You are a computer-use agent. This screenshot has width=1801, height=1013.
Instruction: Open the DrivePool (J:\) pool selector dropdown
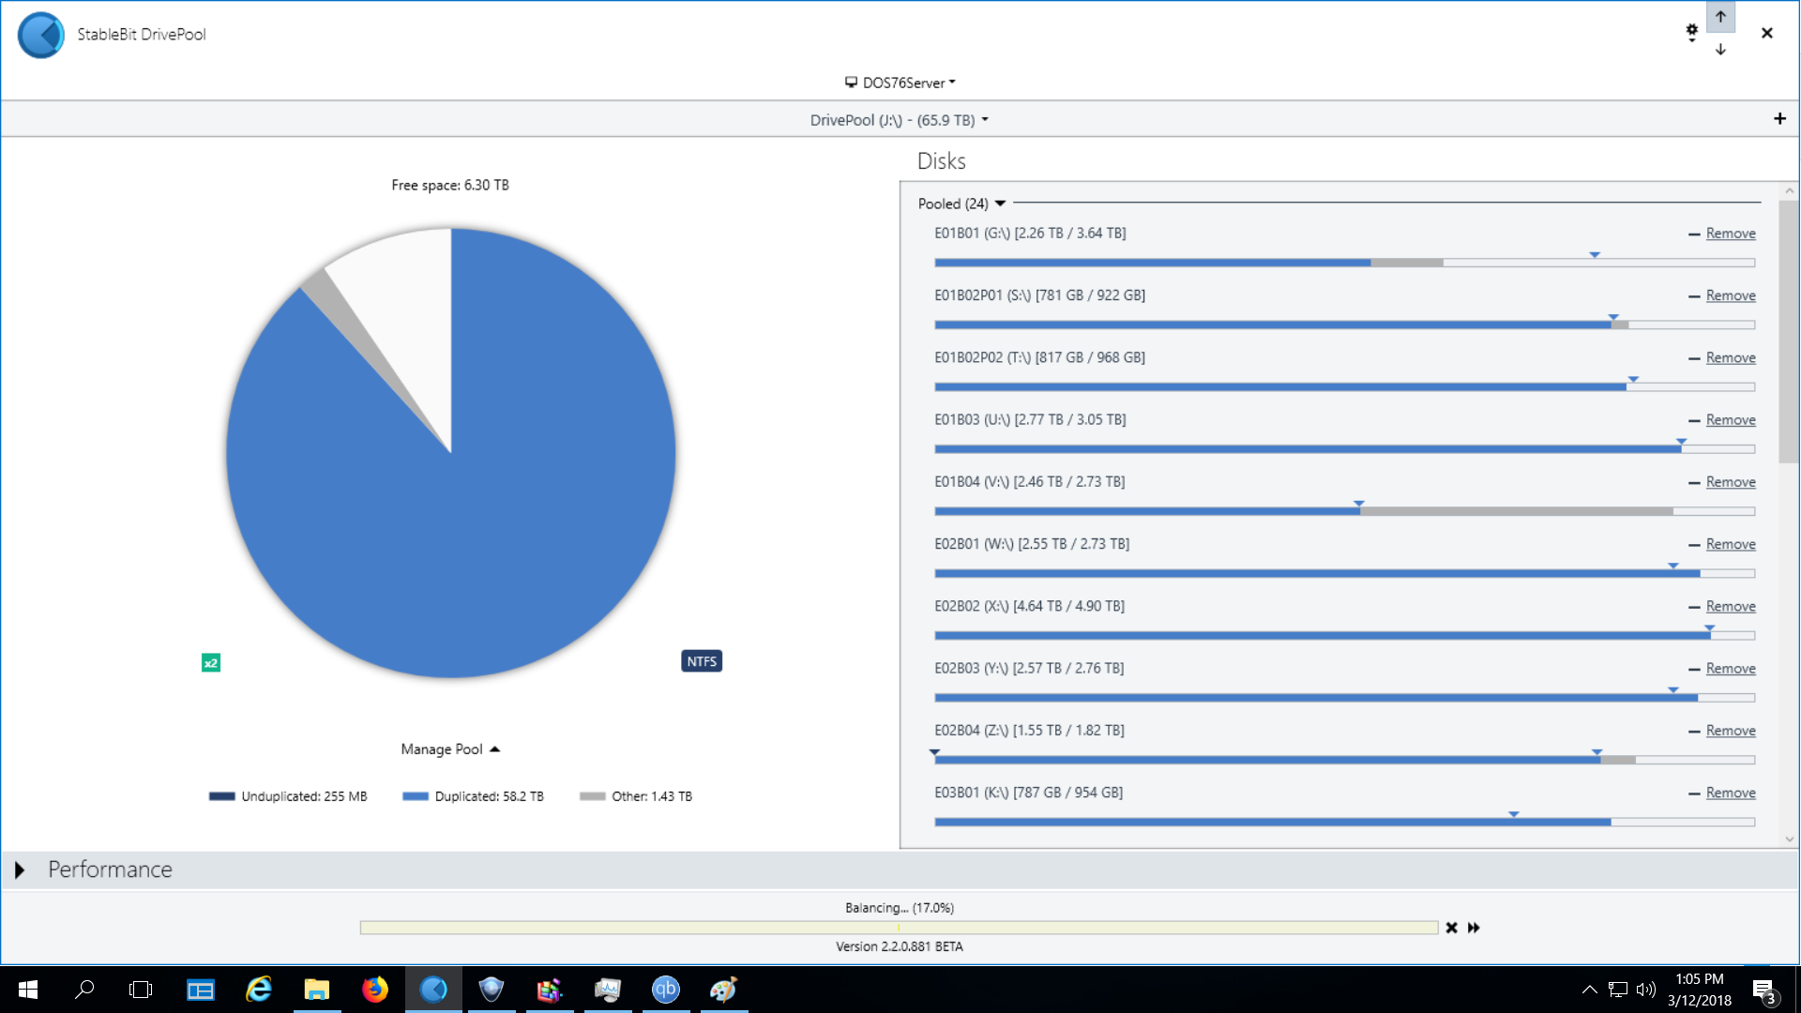coord(900,120)
